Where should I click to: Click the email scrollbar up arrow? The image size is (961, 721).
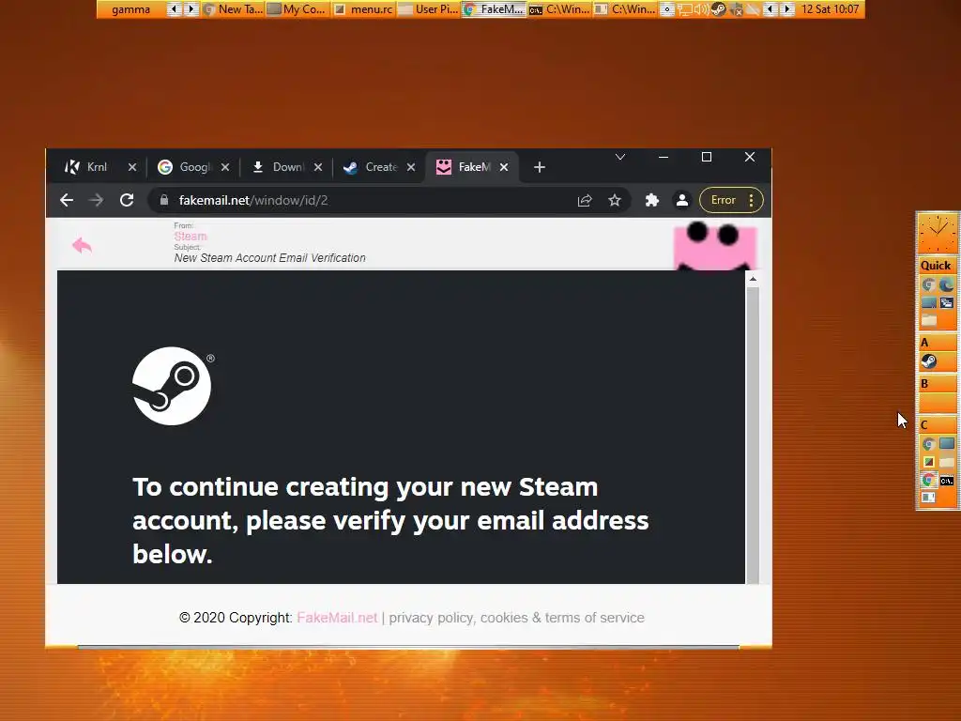click(753, 279)
